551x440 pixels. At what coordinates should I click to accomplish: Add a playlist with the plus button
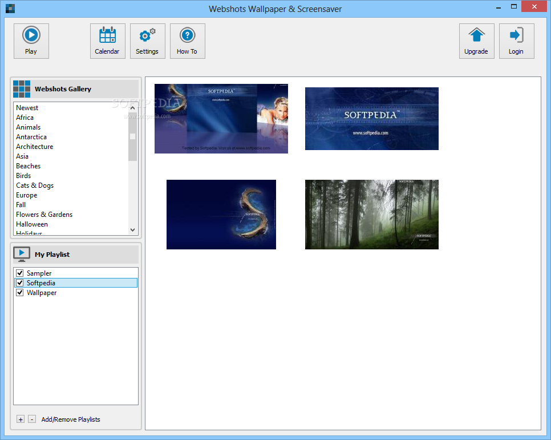tap(21, 419)
